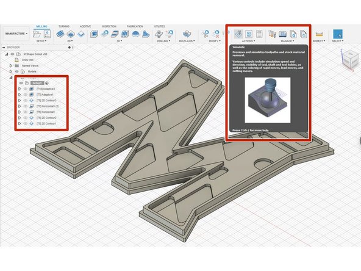Click the blue Select tool icon
This screenshot has width=361, height=271.
[x=338, y=34]
